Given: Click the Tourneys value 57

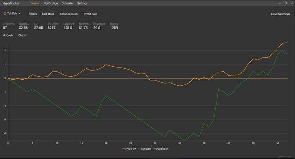Looking at the screenshot, I should point(5,28).
